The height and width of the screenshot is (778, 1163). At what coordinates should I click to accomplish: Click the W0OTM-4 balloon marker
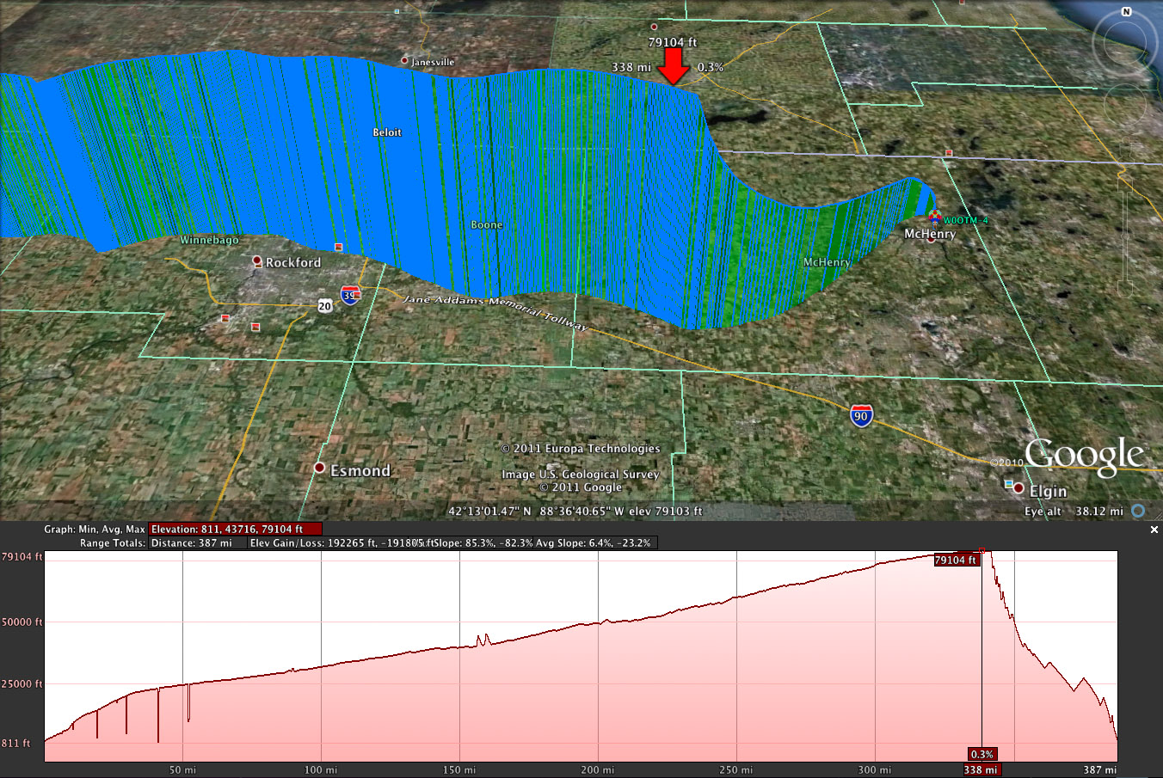(x=934, y=217)
